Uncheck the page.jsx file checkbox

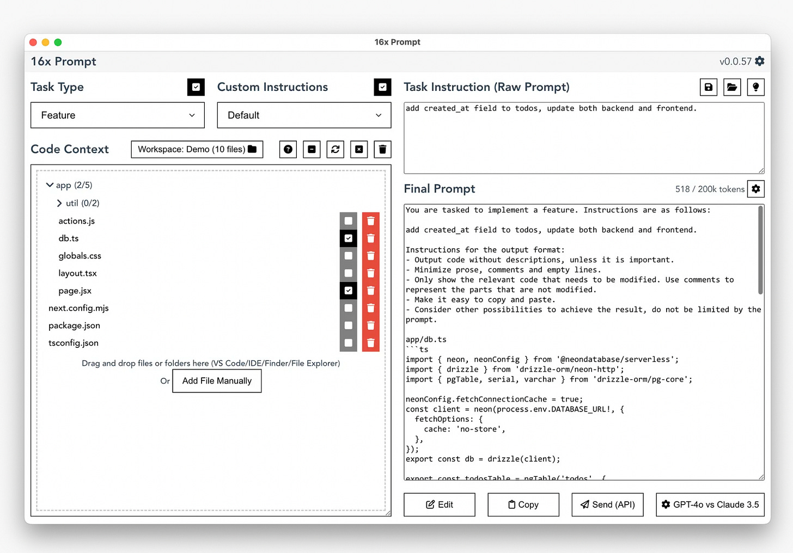[x=349, y=291]
